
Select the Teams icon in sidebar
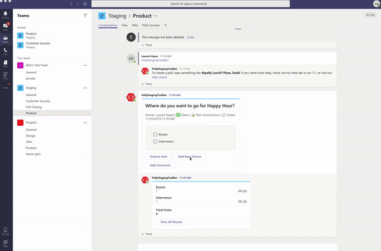pos(5,39)
